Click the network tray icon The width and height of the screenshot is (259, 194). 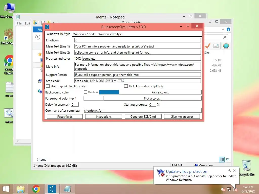(229, 189)
